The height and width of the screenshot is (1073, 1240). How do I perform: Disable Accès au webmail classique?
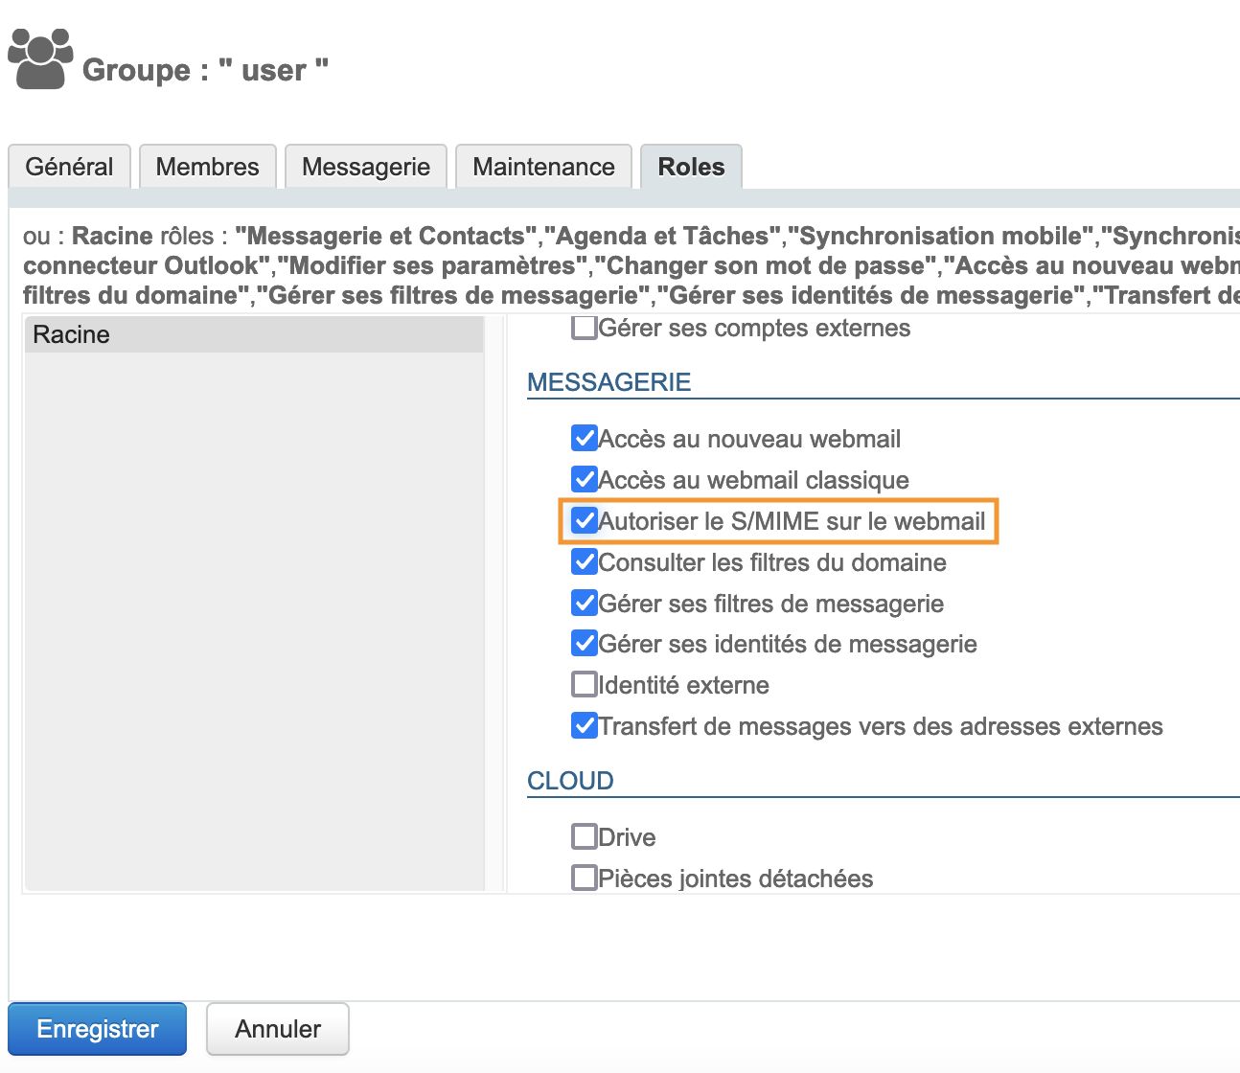point(584,479)
